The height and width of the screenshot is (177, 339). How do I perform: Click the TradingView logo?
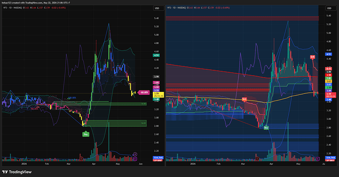coord(17,172)
